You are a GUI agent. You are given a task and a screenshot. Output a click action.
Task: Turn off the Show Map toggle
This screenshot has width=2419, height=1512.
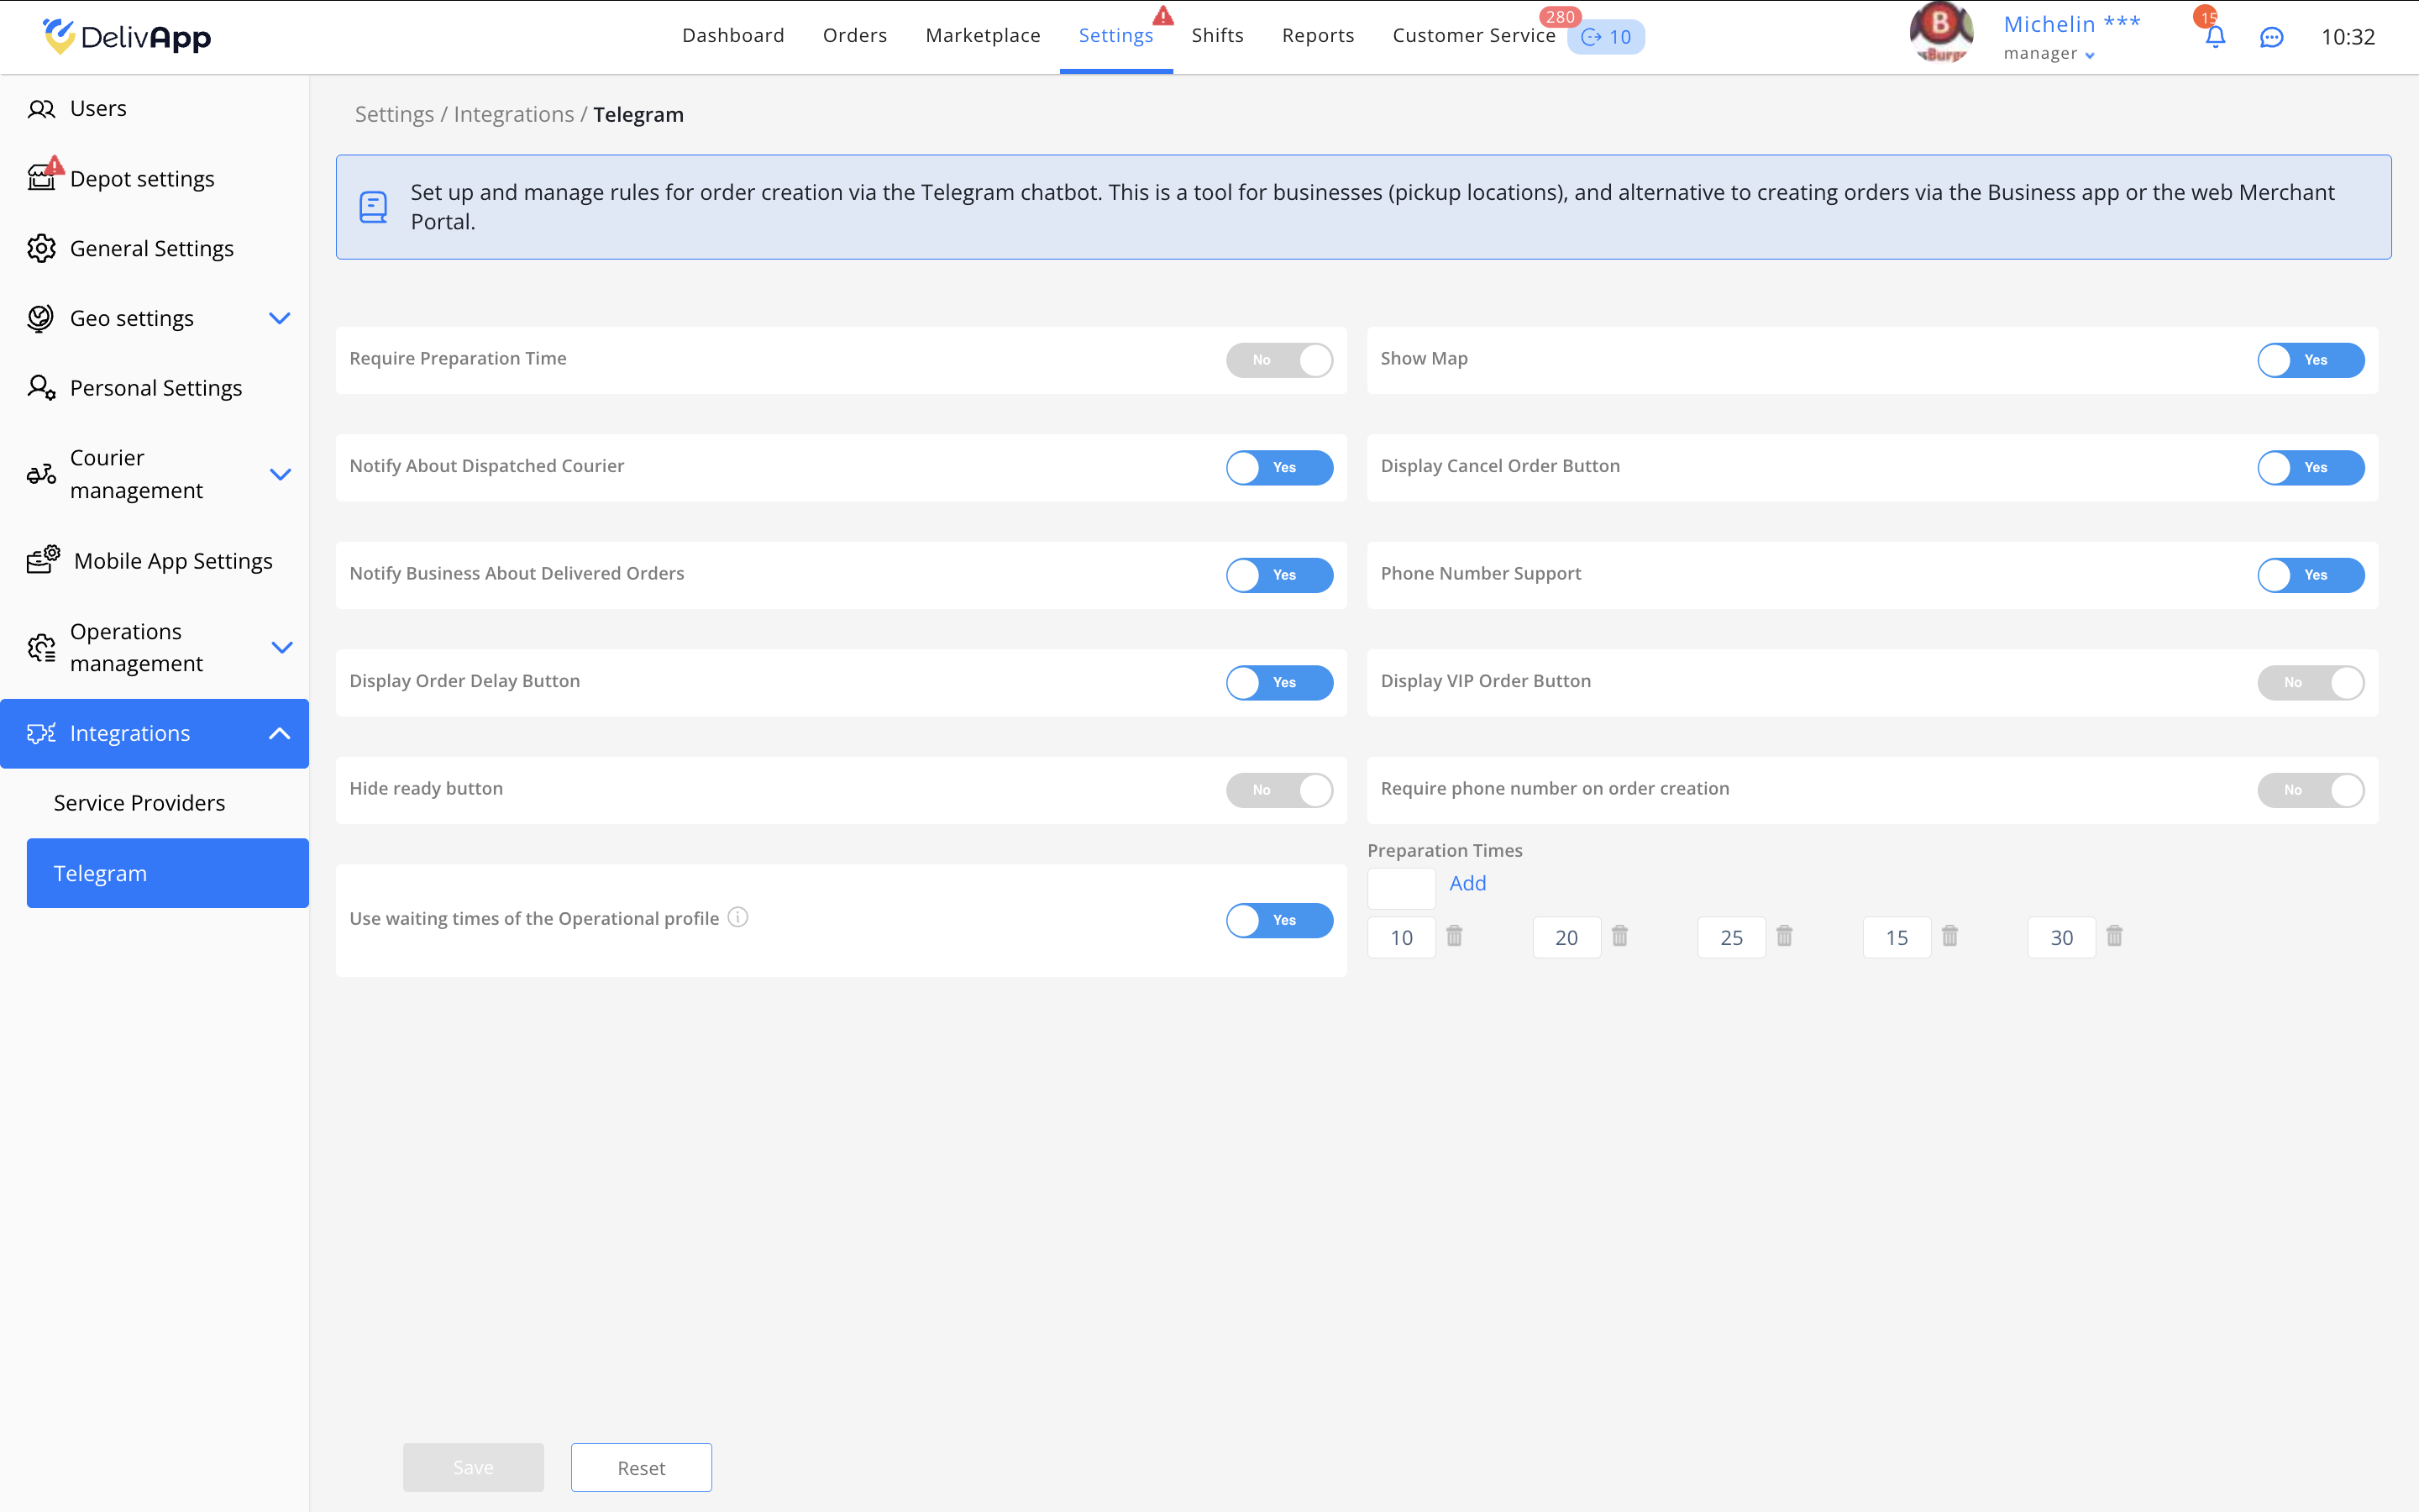[2310, 360]
